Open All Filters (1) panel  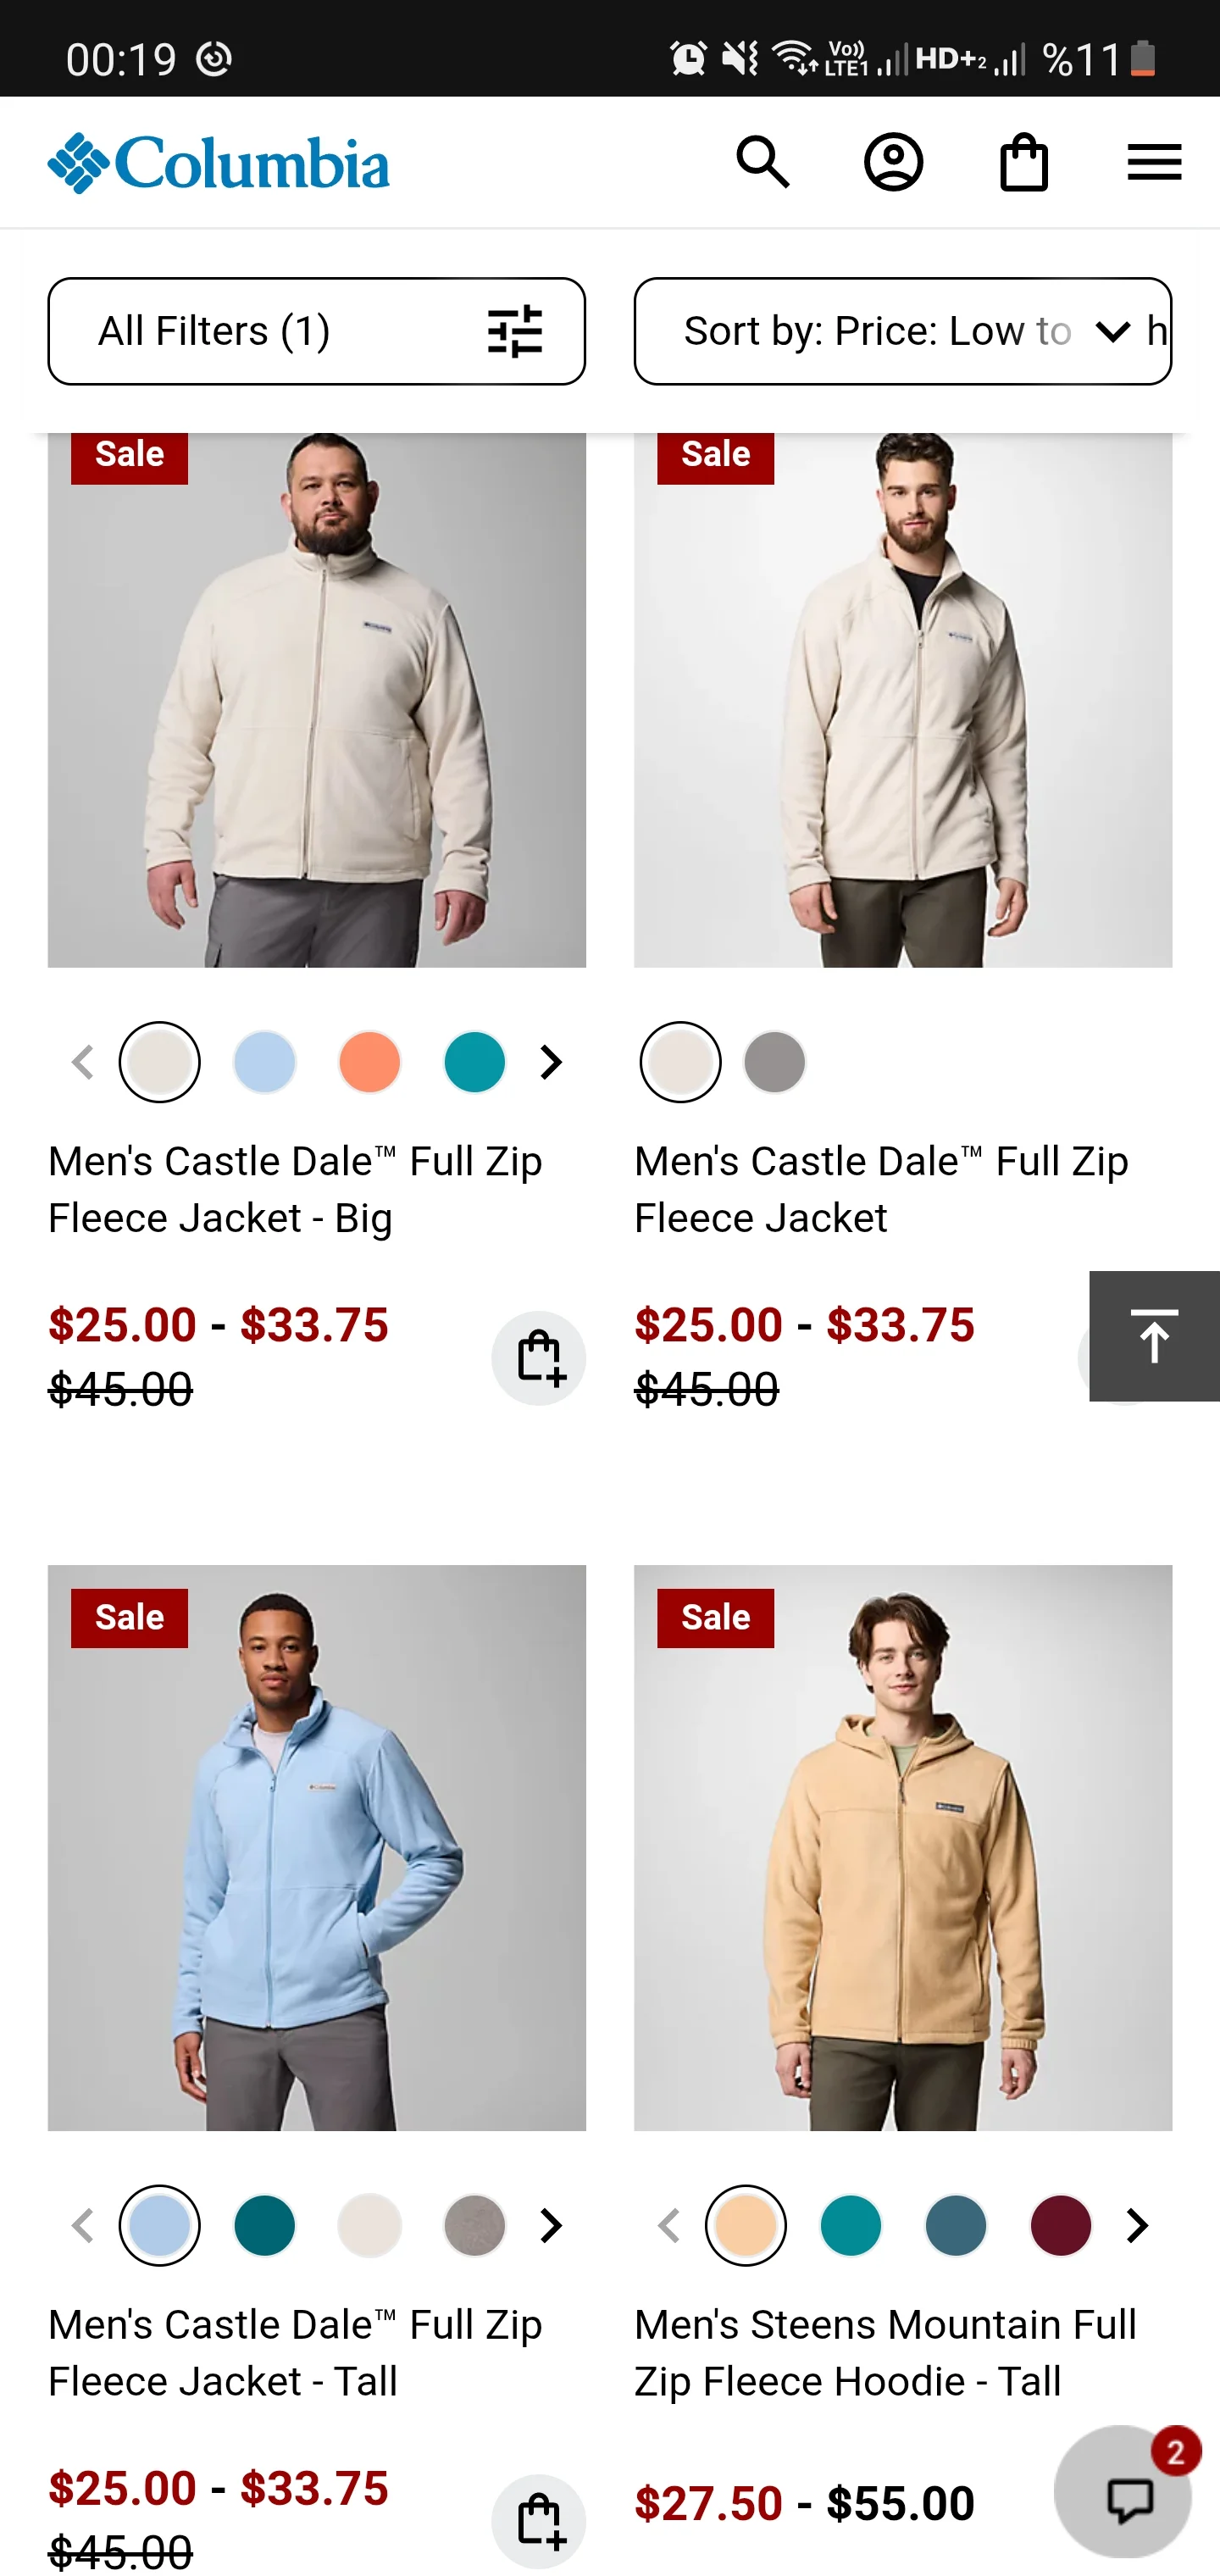coord(316,331)
